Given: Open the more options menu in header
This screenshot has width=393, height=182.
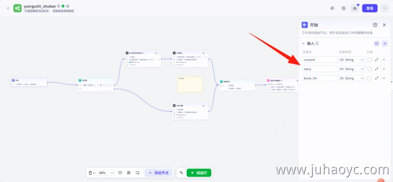Looking at the screenshot, I should (385, 8).
